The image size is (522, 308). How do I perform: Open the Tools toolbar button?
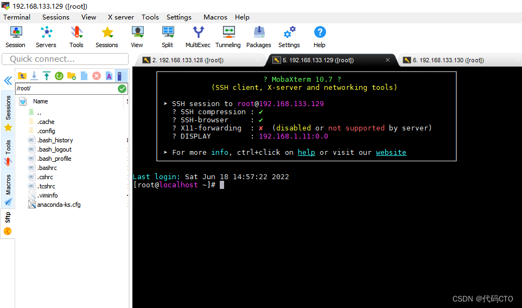(76, 37)
